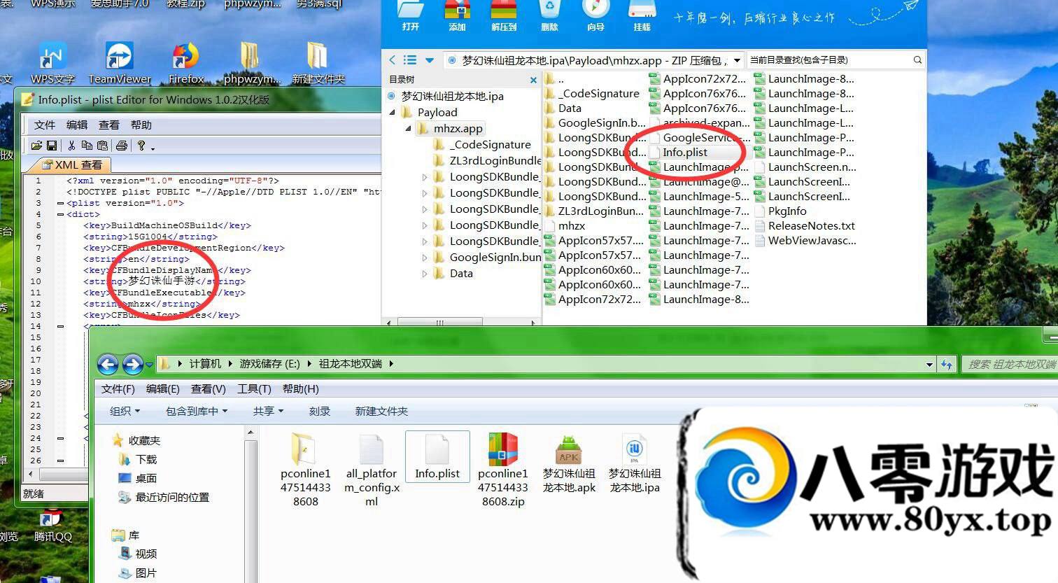Click the Print icon in plist Editor toolbar

122,146
